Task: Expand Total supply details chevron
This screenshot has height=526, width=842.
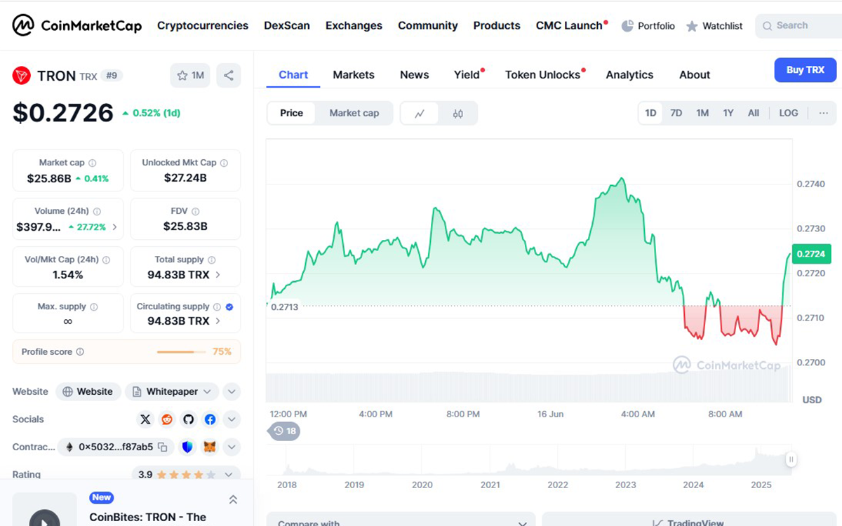Action: (218, 275)
